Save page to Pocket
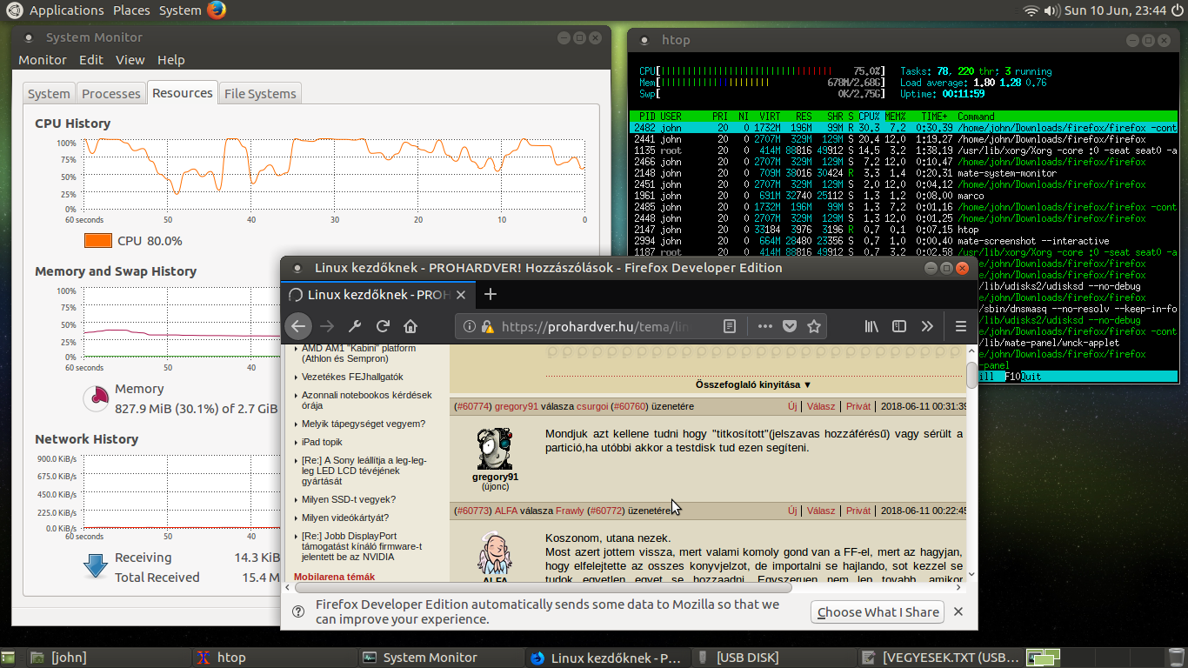Viewport: 1188px width, 668px height. click(790, 326)
